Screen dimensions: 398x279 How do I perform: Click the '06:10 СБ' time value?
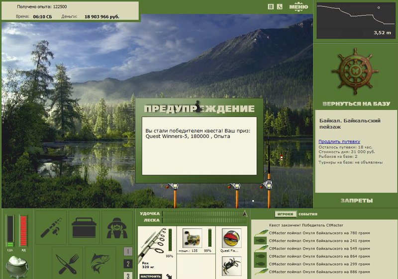click(x=42, y=17)
